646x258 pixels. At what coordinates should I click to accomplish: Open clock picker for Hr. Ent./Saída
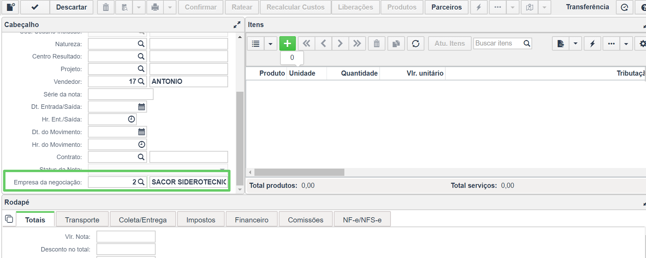[x=131, y=119]
